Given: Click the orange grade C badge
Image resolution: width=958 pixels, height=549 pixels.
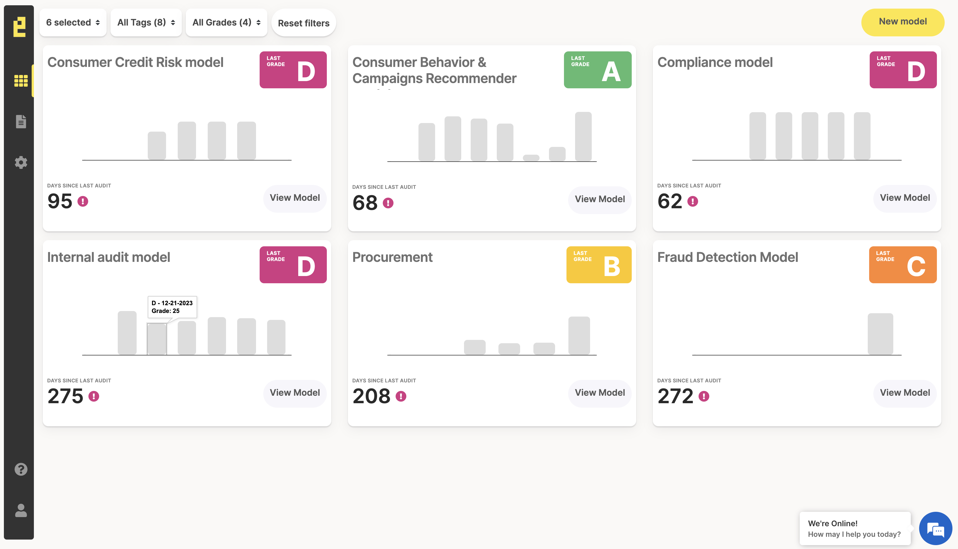Looking at the screenshot, I should click(x=902, y=265).
